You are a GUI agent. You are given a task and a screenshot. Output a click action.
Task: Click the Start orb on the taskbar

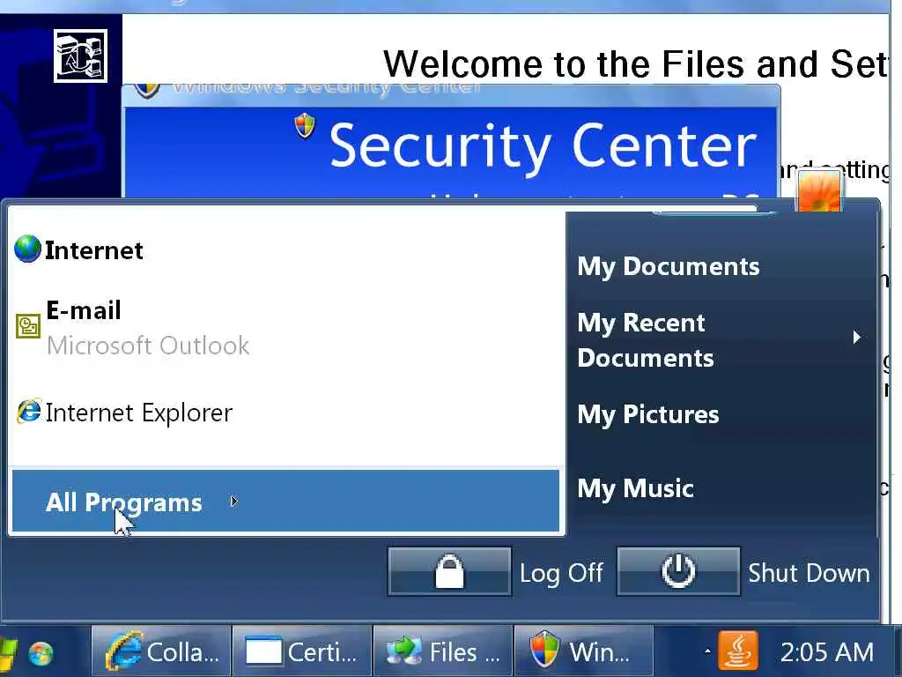[41, 653]
